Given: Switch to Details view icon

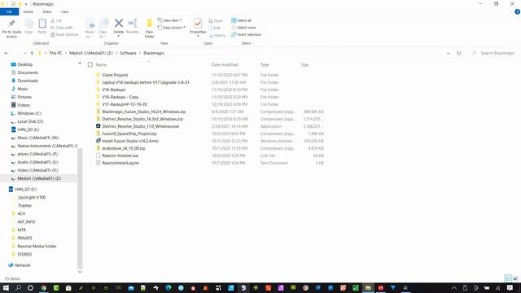Looking at the screenshot, I should pos(508,278).
